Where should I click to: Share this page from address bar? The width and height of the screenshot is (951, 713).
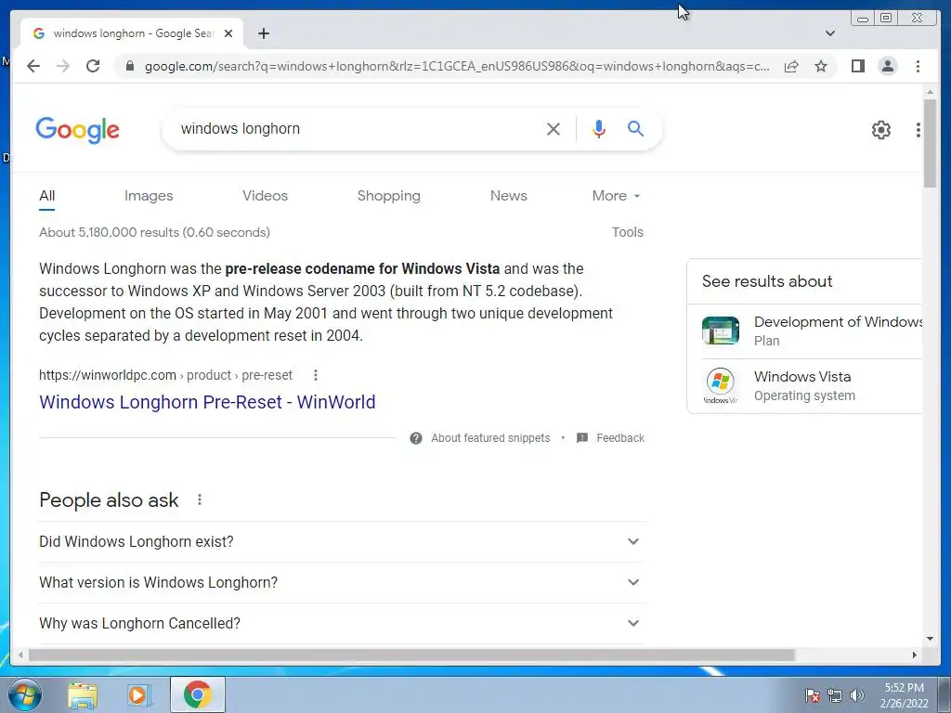point(791,66)
